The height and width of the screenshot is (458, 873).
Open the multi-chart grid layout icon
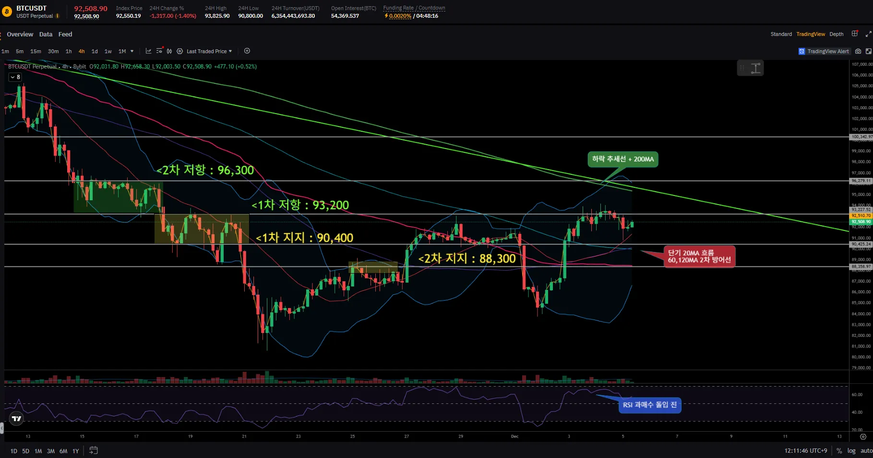(x=855, y=34)
